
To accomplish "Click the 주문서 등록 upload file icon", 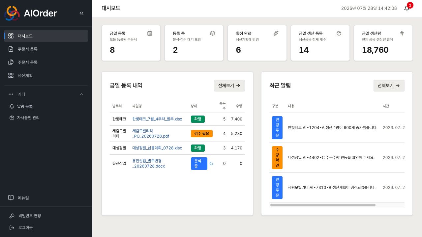I will pyautogui.click(x=11, y=49).
